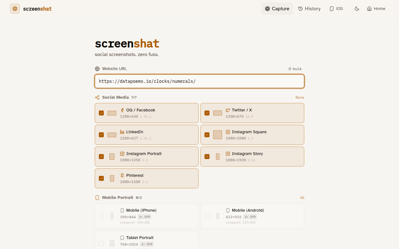Click the 1080×1920 dimension text
399x249 pixels.
click(x=236, y=160)
